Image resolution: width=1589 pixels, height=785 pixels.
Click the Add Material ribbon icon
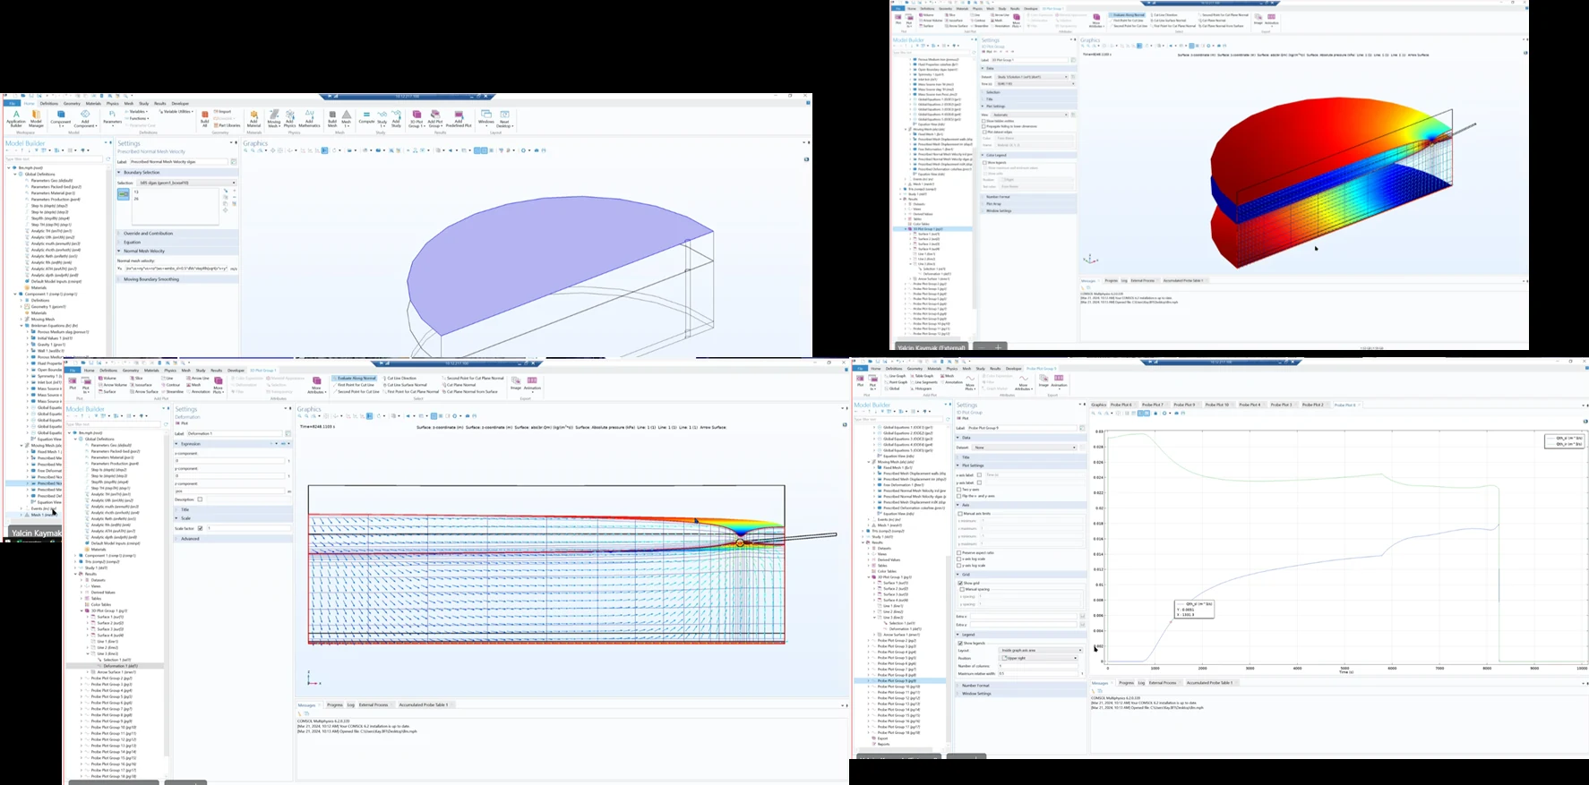click(x=253, y=118)
